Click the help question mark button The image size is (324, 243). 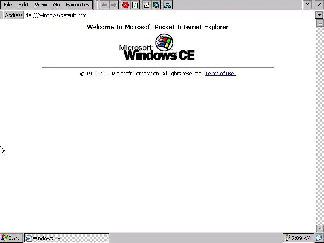(307, 5)
